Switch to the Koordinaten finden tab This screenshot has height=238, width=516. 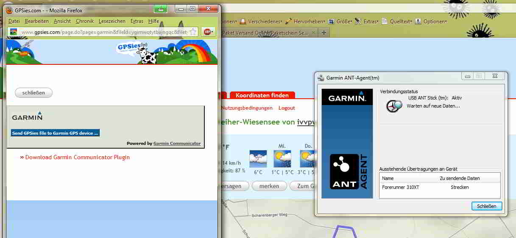click(x=262, y=95)
